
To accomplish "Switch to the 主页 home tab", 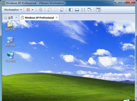I will (9, 18).
